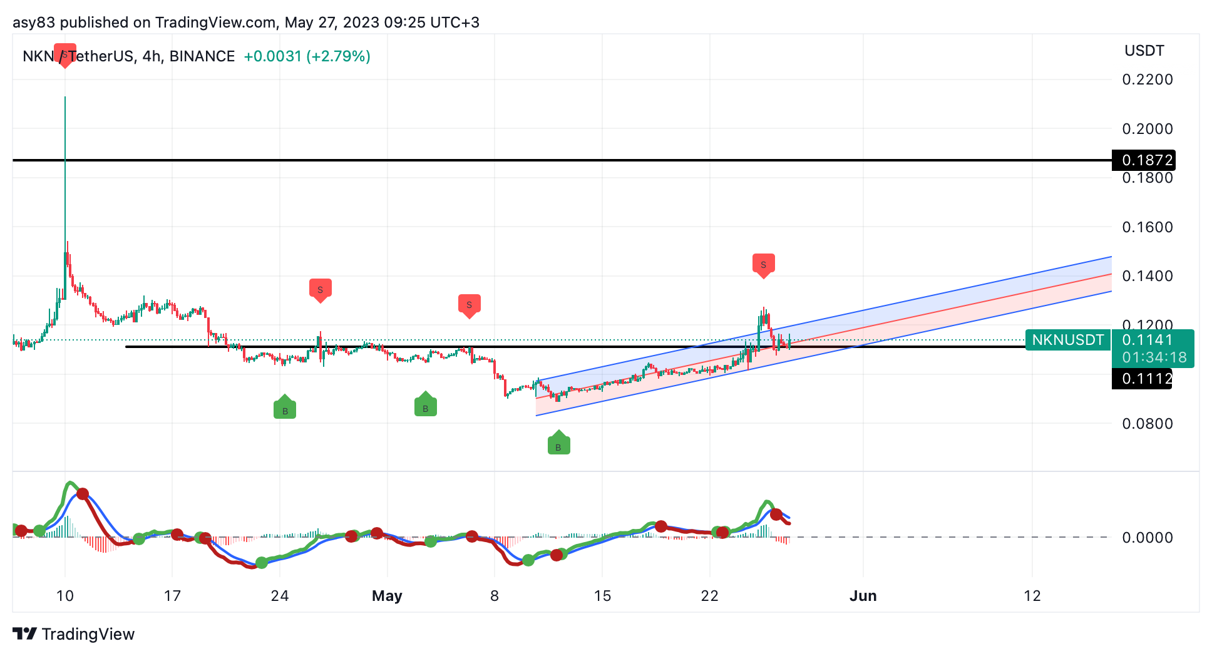The height and width of the screenshot is (656, 1212).
Task: Click the 15 date label on the time axis
Action: click(x=602, y=596)
